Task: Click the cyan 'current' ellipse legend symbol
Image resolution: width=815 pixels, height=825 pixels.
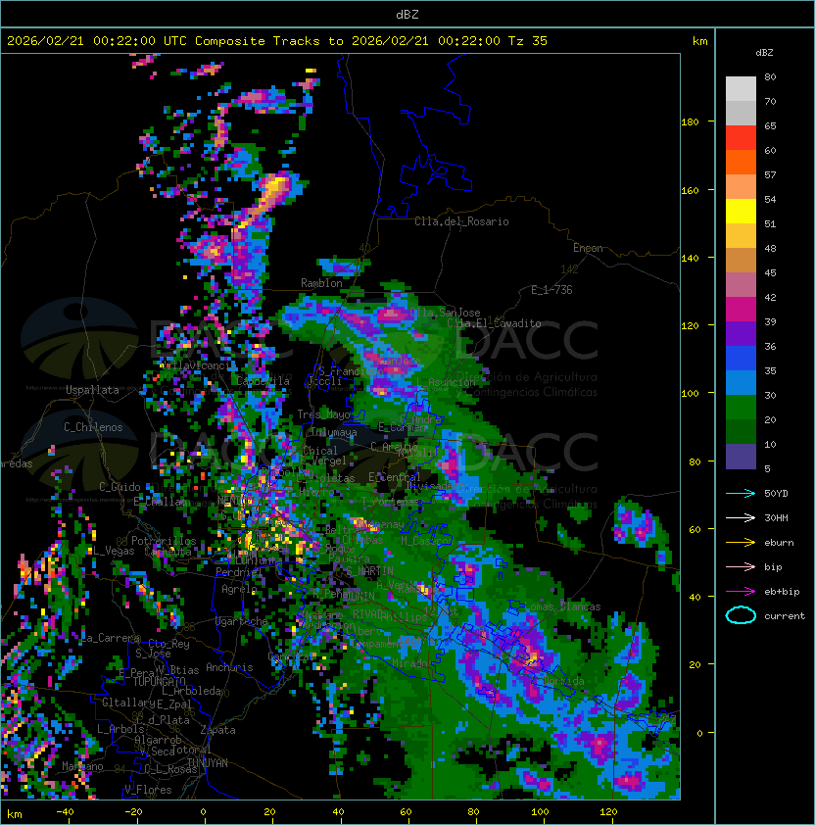Action: pos(741,615)
